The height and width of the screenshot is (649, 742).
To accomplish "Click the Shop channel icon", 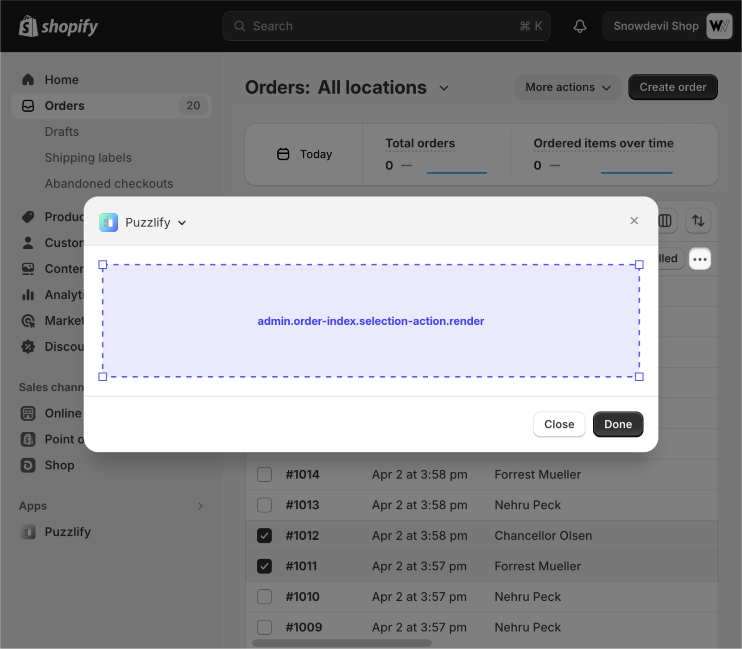I will (x=28, y=465).
